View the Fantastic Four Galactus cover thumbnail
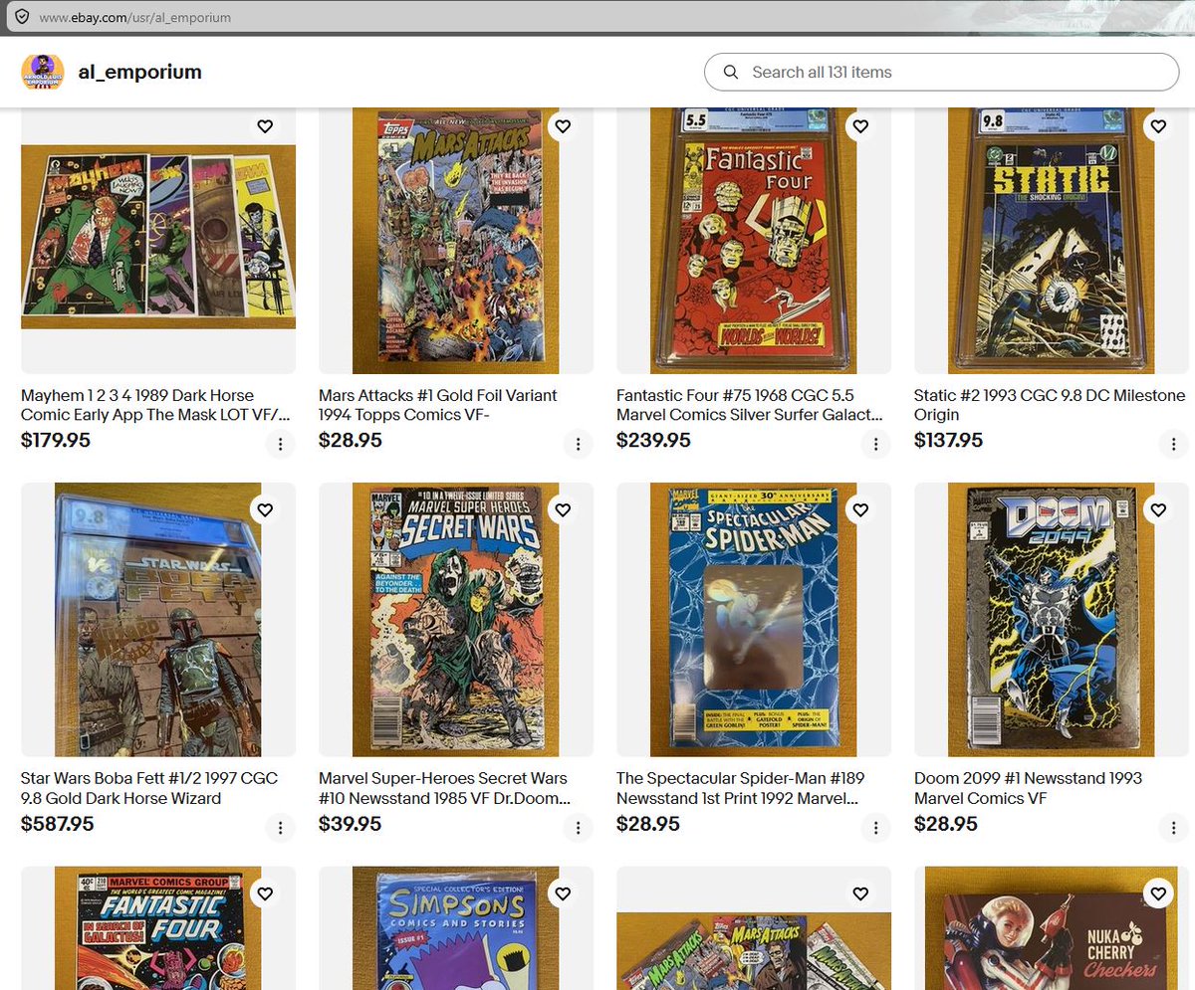Viewport: 1195px width, 990px height. [158, 928]
